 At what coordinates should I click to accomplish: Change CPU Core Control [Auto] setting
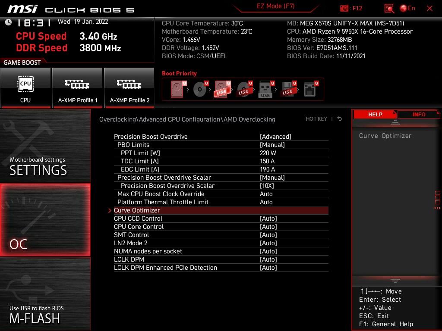coord(221,227)
